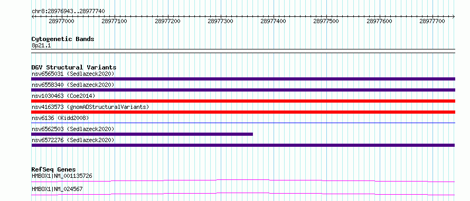Image resolution: width=470 pixels, height=201 pixels.
Task: Open nsv6565031 (Sedlazeck2020) variant label
Action: [73, 74]
